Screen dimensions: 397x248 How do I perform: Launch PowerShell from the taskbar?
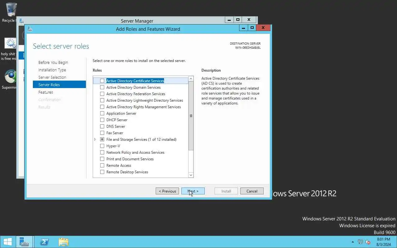tap(44, 242)
